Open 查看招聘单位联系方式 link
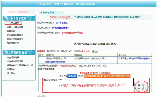 (55, 62)
